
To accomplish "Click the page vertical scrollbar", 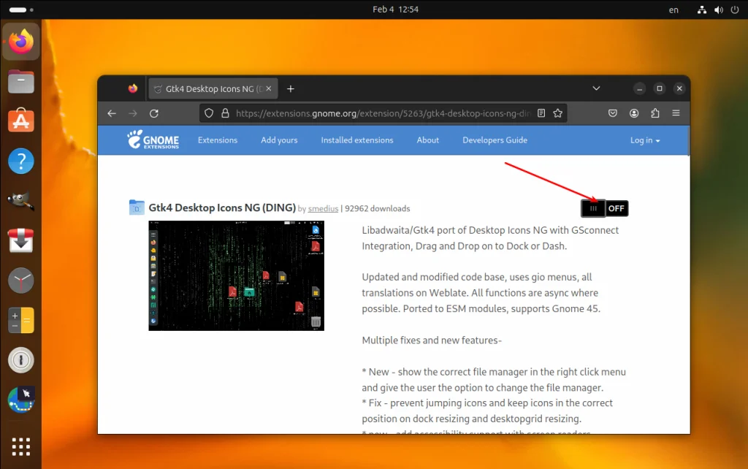I will [x=688, y=141].
